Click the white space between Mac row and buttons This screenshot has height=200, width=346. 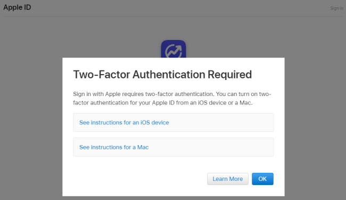pyautogui.click(x=174, y=165)
